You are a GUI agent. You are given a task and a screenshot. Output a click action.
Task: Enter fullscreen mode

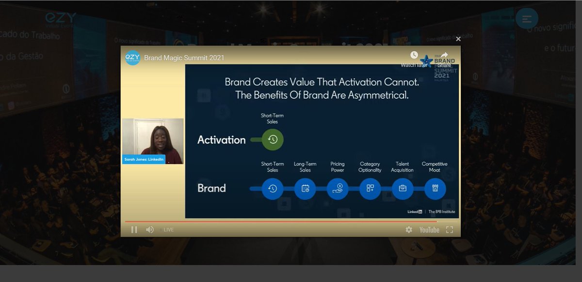coord(450,230)
